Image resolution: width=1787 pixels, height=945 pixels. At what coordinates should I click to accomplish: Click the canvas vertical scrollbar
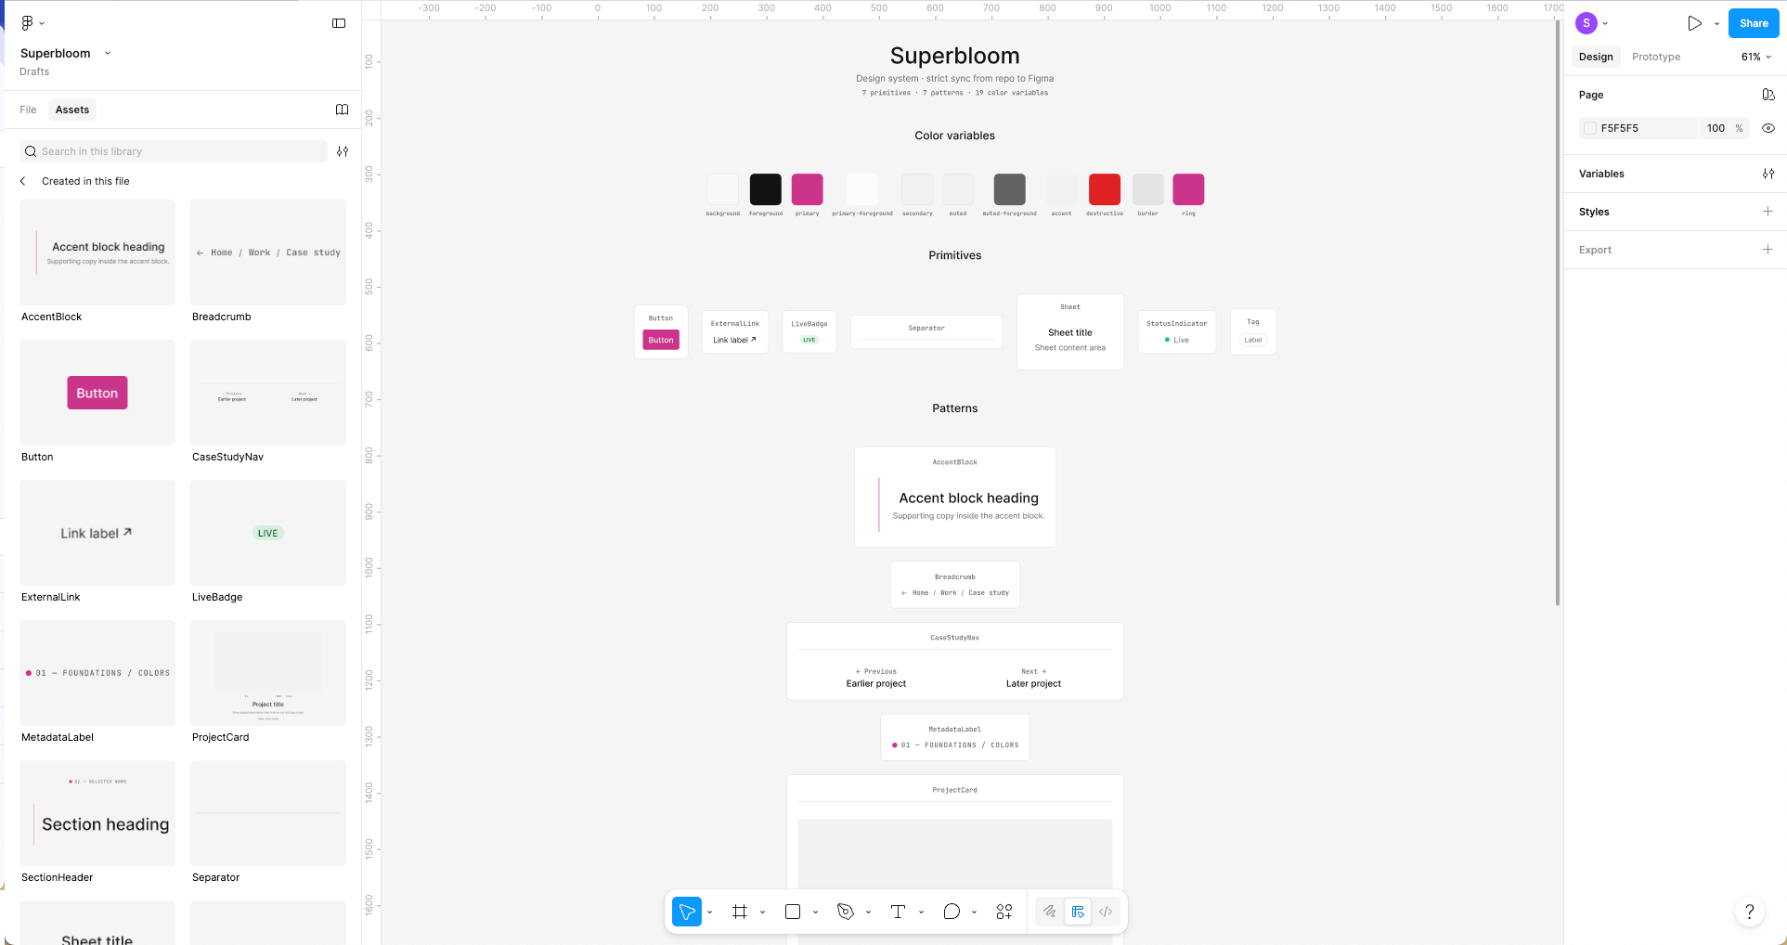pyautogui.click(x=1558, y=313)
